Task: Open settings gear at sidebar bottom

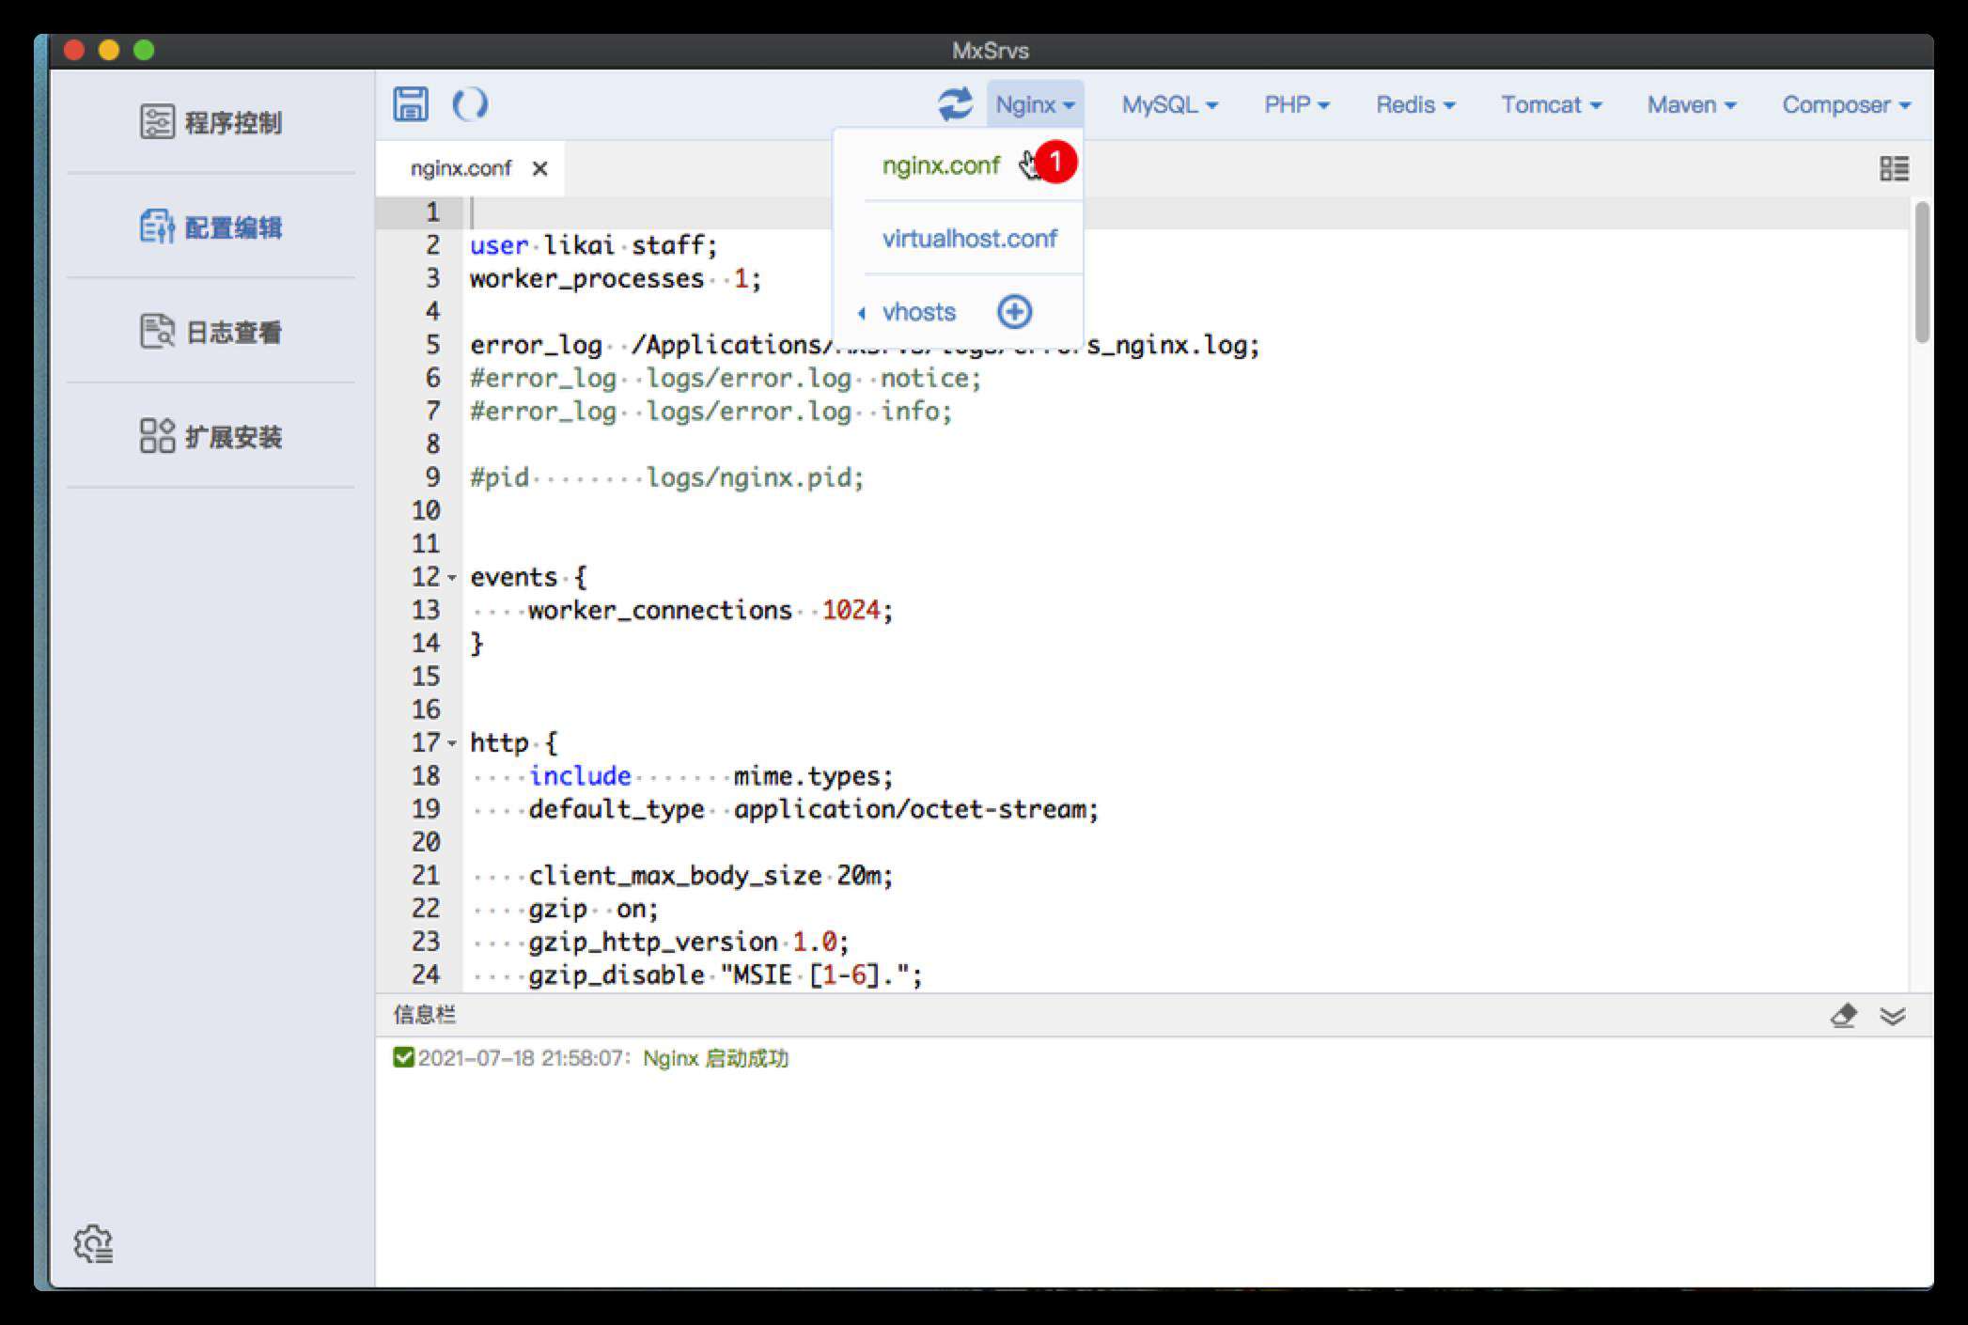Action: pyautogui.click(x=93, y=1243)
